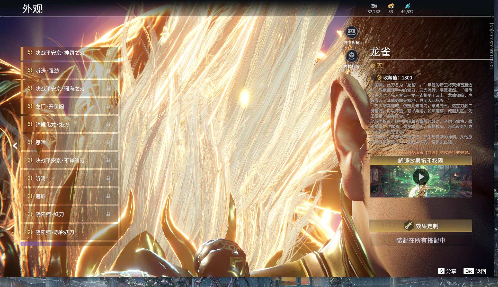Click the Esc 返回 back button

(x=475, y=271)
